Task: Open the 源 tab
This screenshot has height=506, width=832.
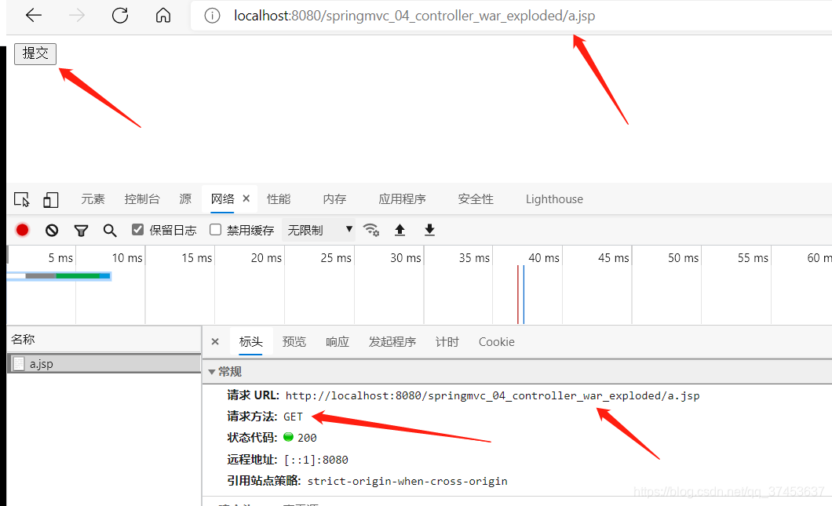Action: tap(185, 199)
